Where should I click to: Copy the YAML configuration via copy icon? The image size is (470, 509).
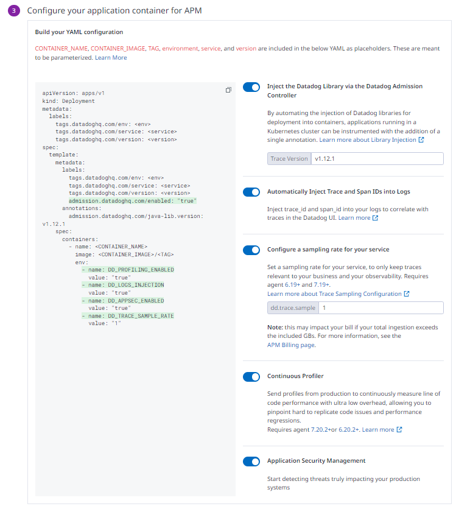click(228, 90)
